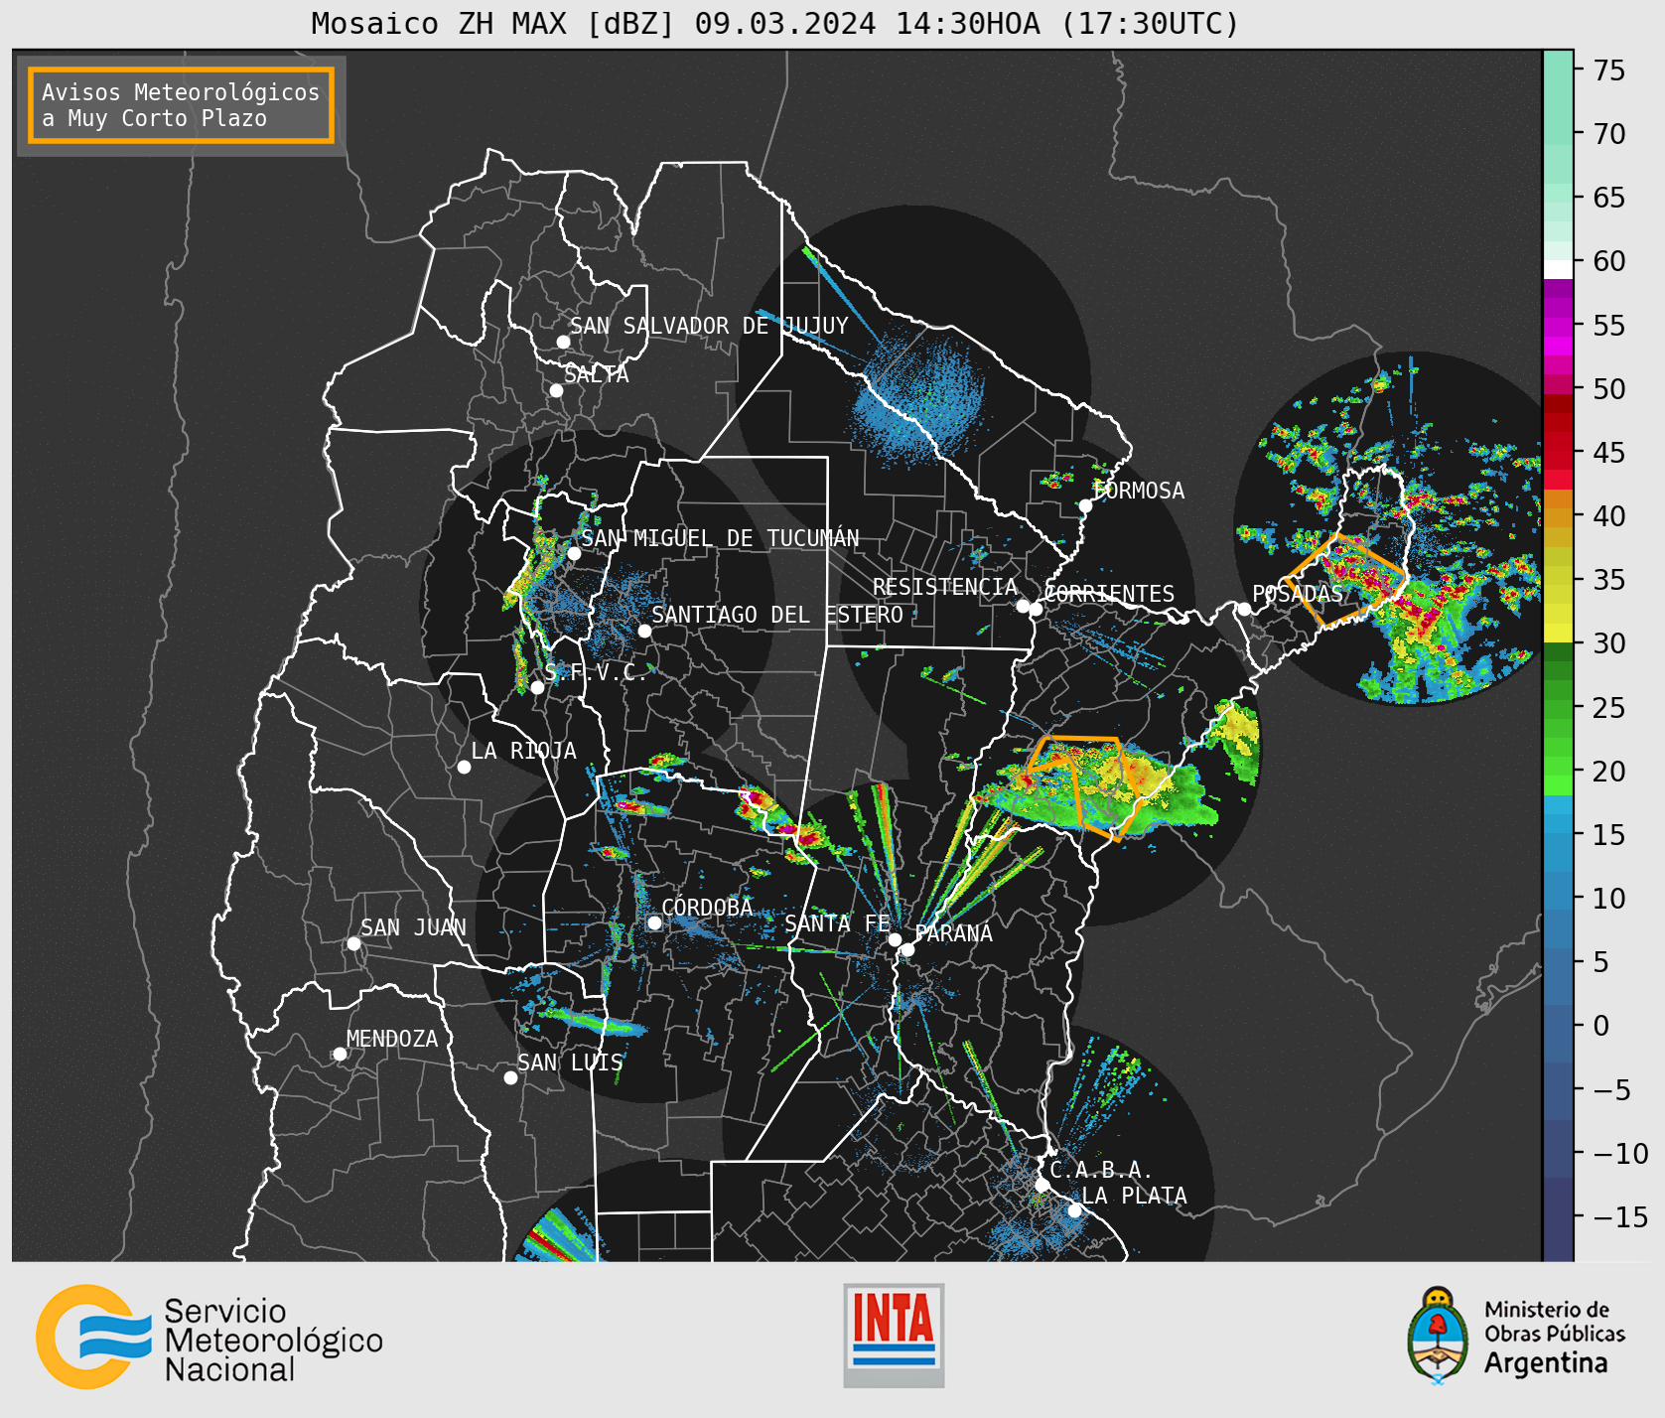1665x1418 pixels.
Task: Click the LA RIOJA city marker dot
Action: tap(464, 767)
